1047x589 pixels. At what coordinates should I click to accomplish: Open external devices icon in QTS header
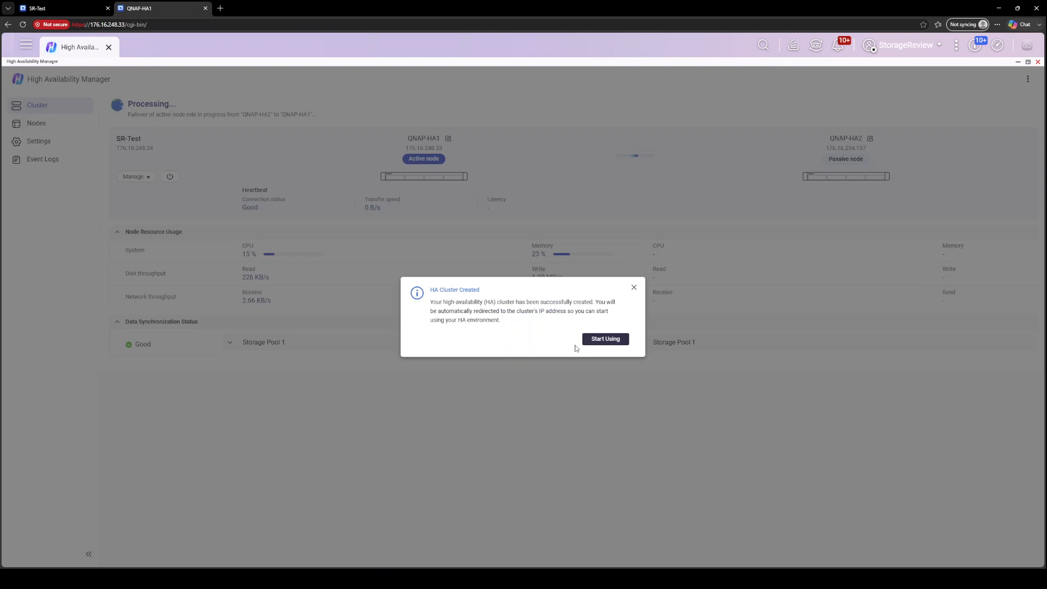[x=816, y=45]
